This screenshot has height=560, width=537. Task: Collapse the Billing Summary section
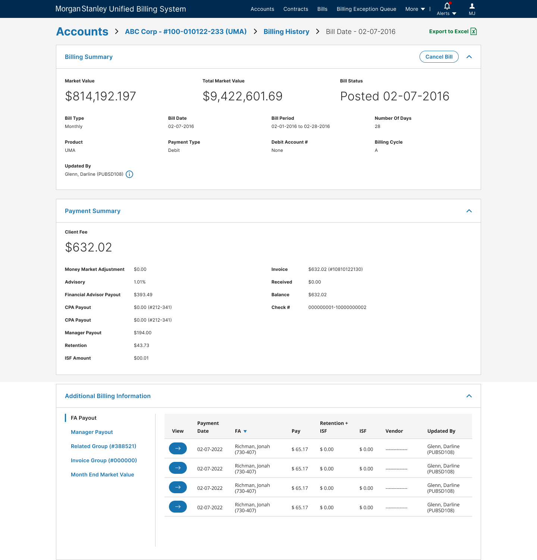pos(469,57)
